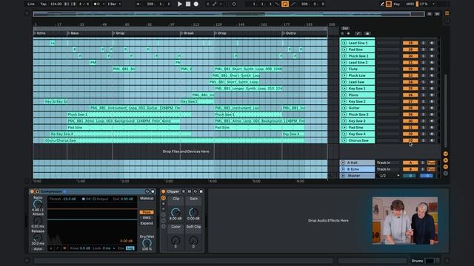The height and width of the screenshot is (266, 474).
Task: Select the Flute track header
Action: tap(358, 69)
